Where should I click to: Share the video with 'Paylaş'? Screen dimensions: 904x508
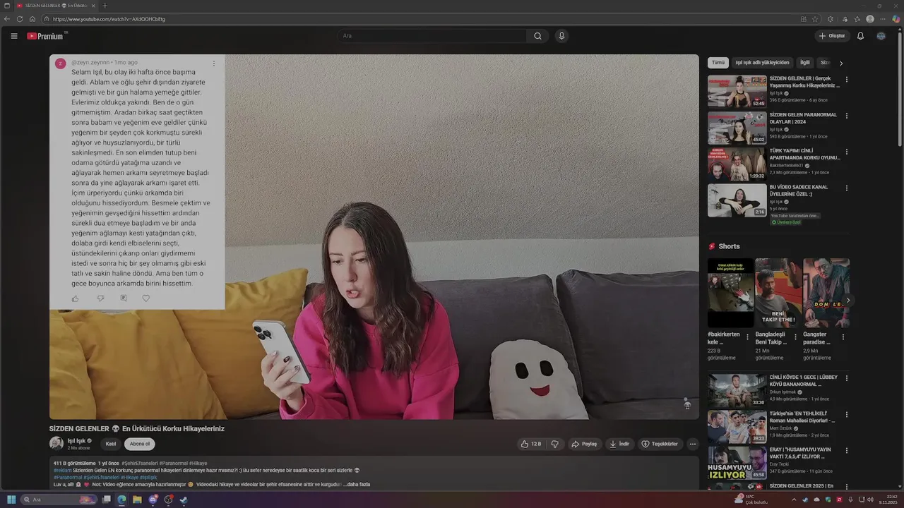(584, 444)
